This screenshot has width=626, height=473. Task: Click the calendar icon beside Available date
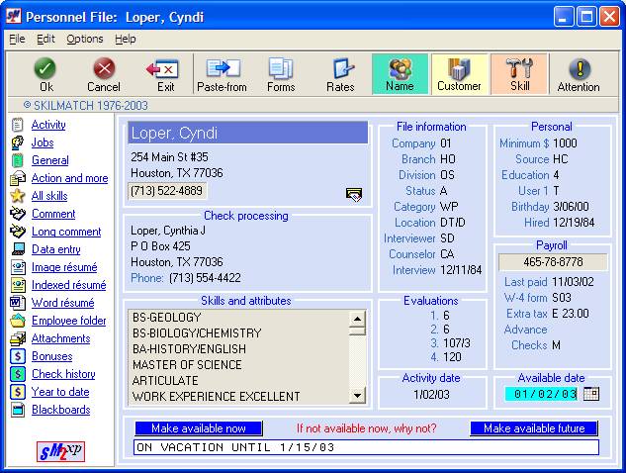[x=591, y=394]
